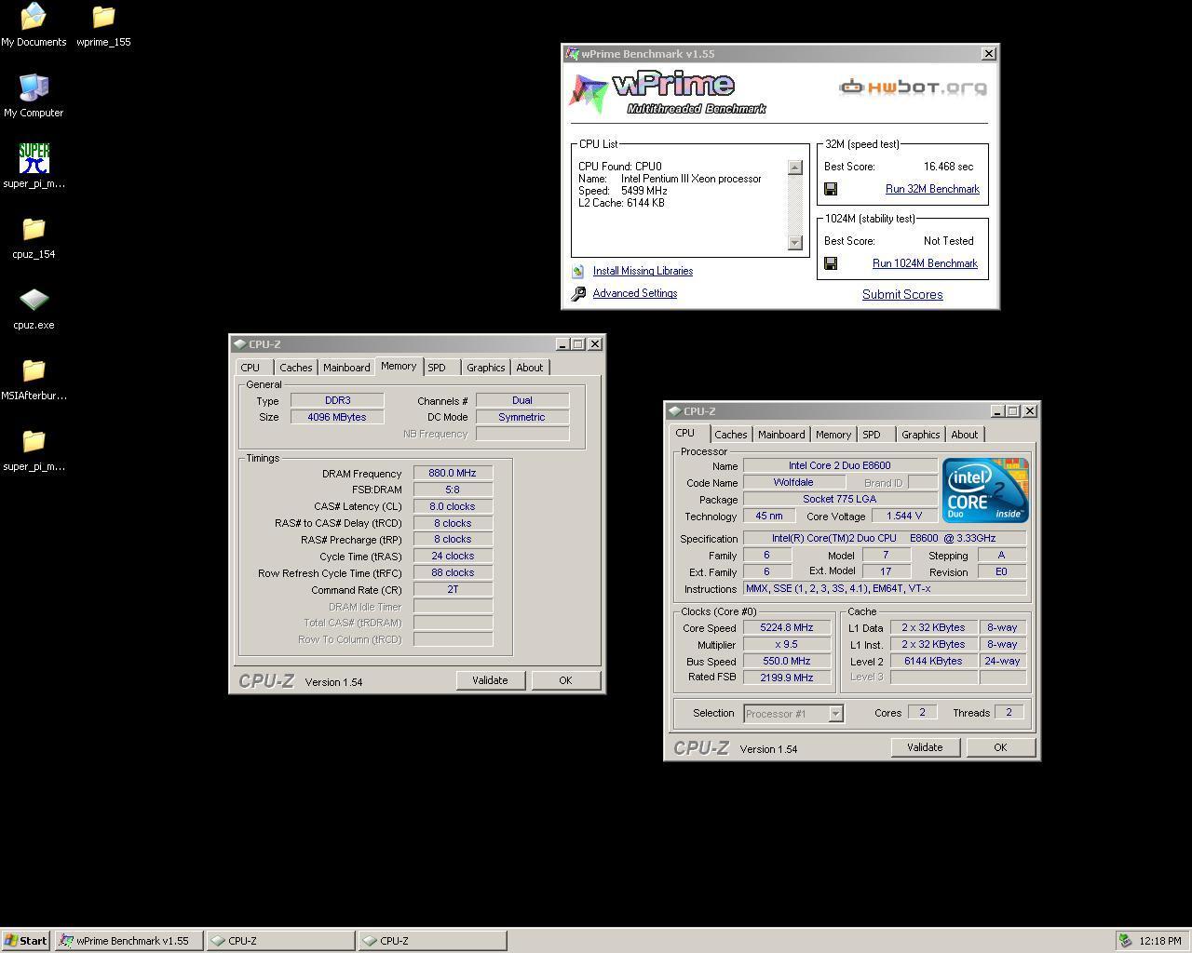
Task: Click the CPU List scrollbar down arrow
Action: tap(794, 243)
